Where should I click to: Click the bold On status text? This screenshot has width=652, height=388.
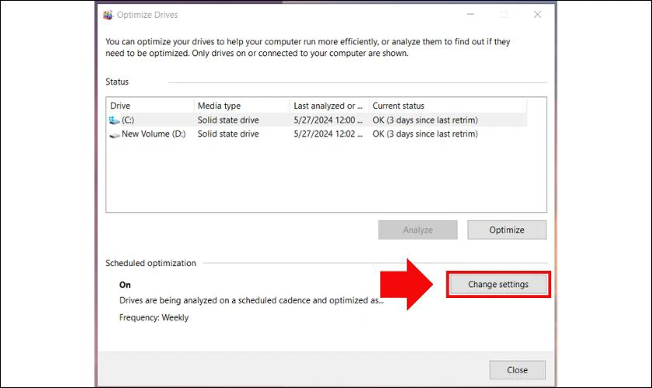tap(125, 285)
